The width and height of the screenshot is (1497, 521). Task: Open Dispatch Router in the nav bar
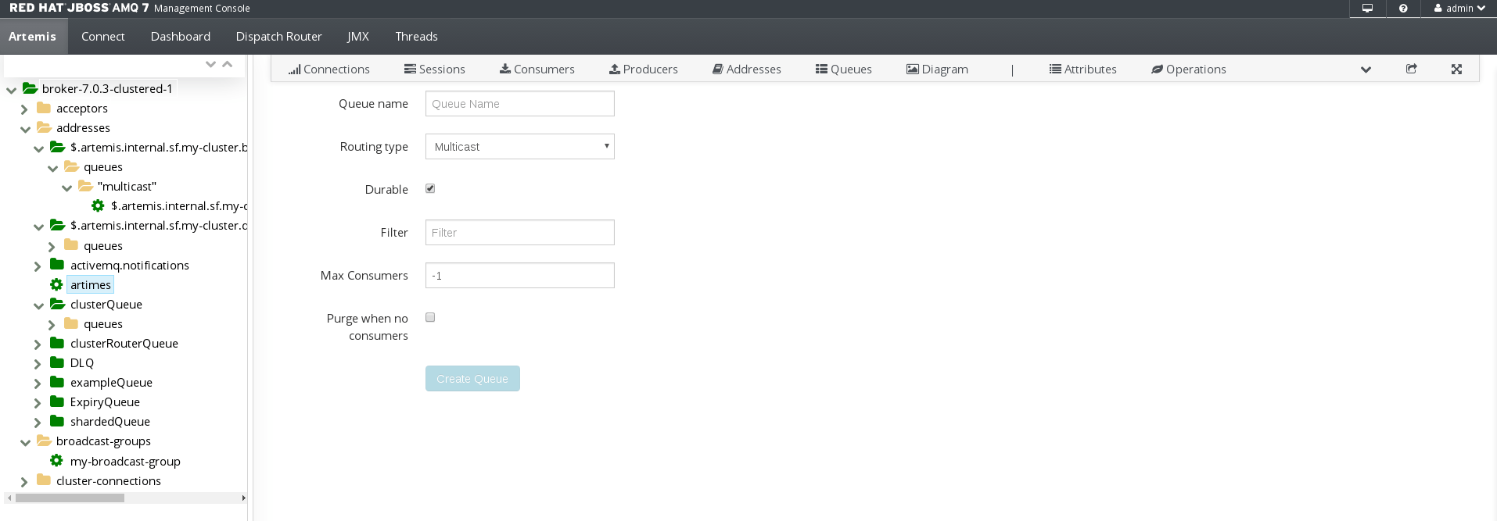pos(278,36)
